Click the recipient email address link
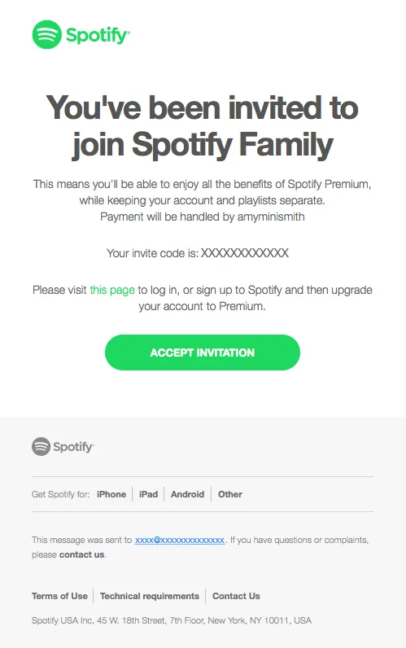The height and width of the screenshot is (648, 406). coord(180,541)
